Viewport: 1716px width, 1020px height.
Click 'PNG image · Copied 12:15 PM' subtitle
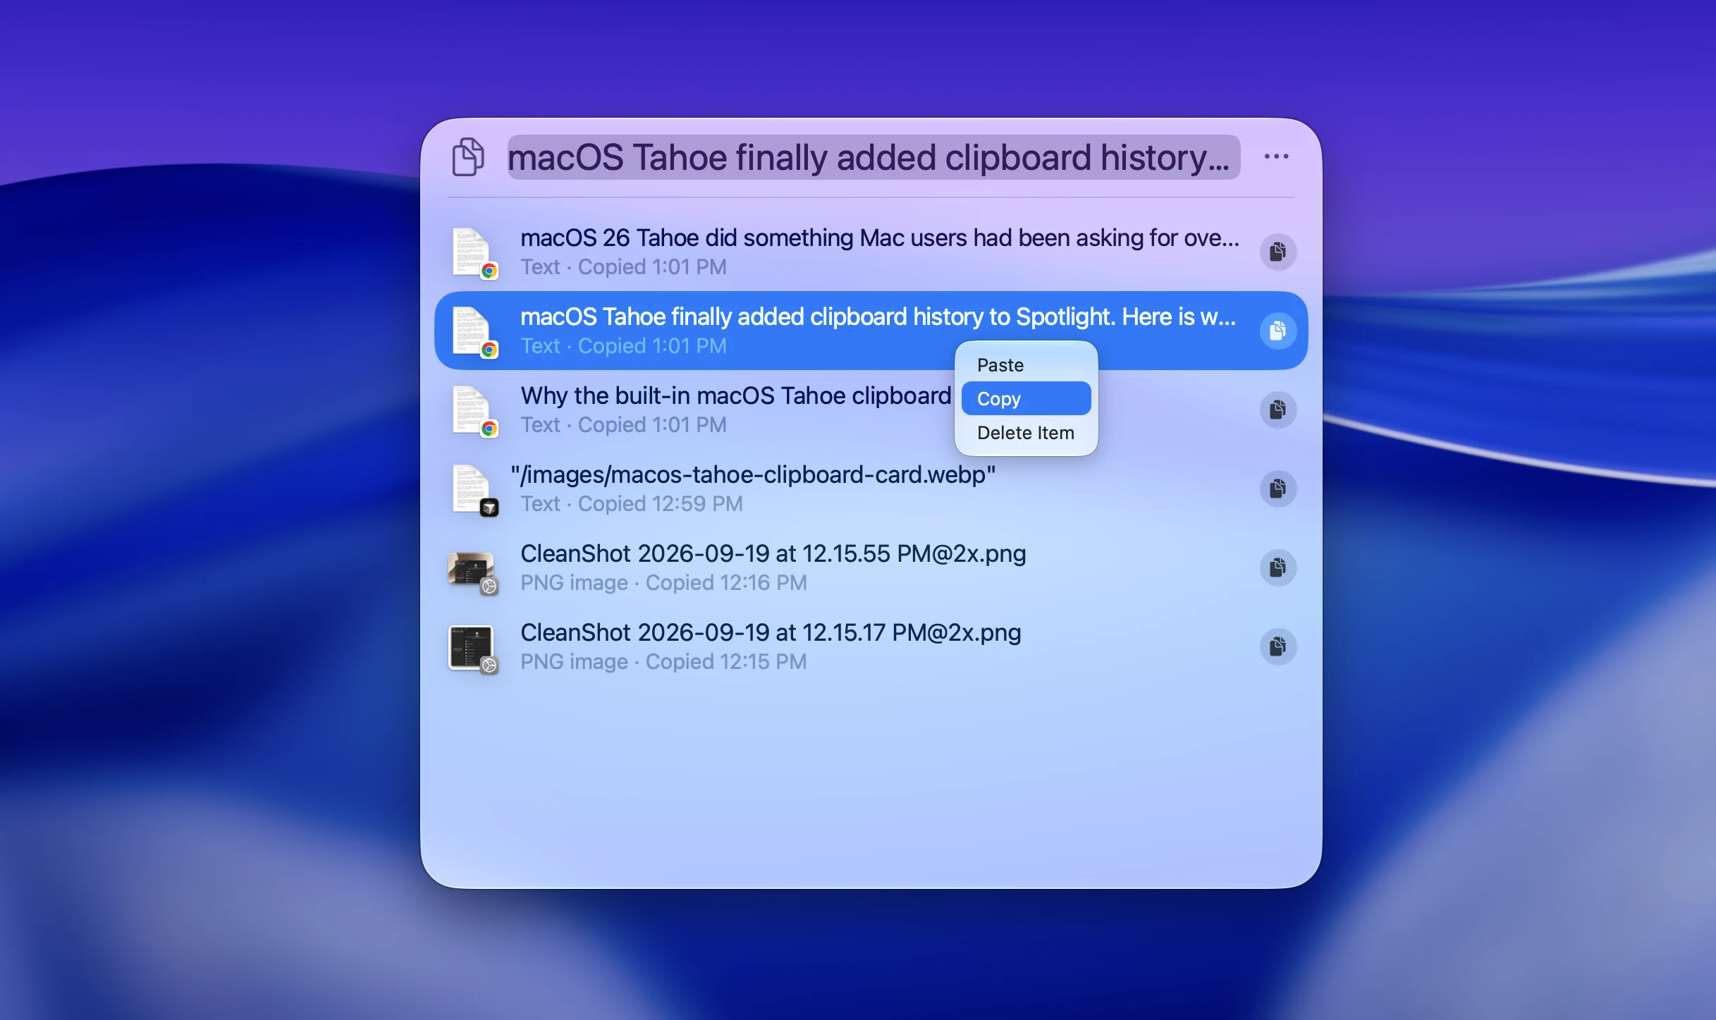(663, 662)
